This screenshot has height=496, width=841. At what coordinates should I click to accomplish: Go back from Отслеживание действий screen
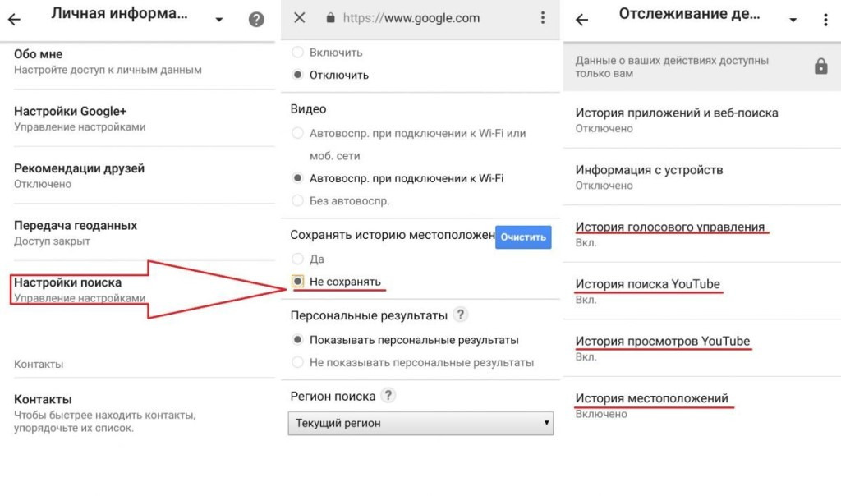click(582, 20)
